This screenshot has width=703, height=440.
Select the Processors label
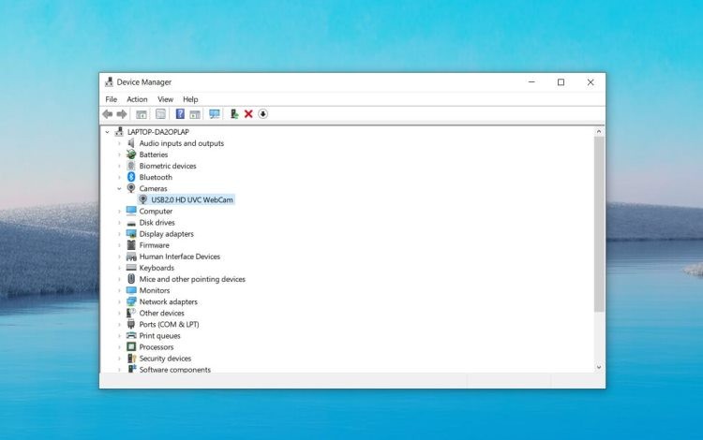[156, 347]
